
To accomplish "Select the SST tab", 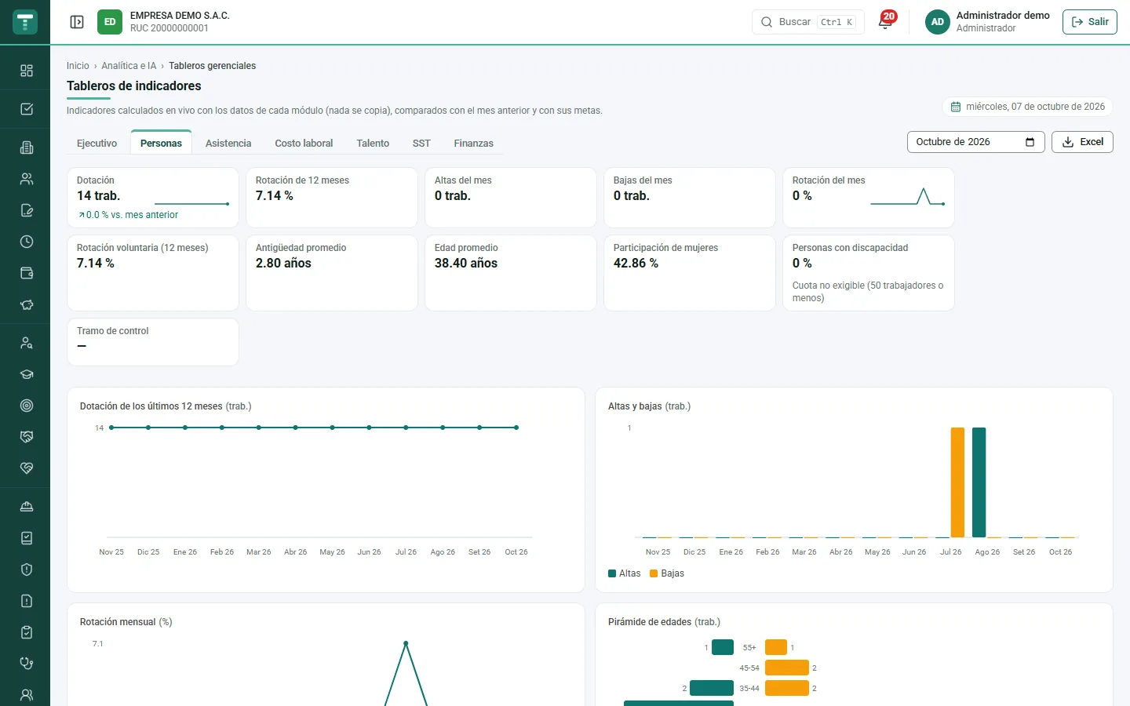I will (x=421, y=144).
